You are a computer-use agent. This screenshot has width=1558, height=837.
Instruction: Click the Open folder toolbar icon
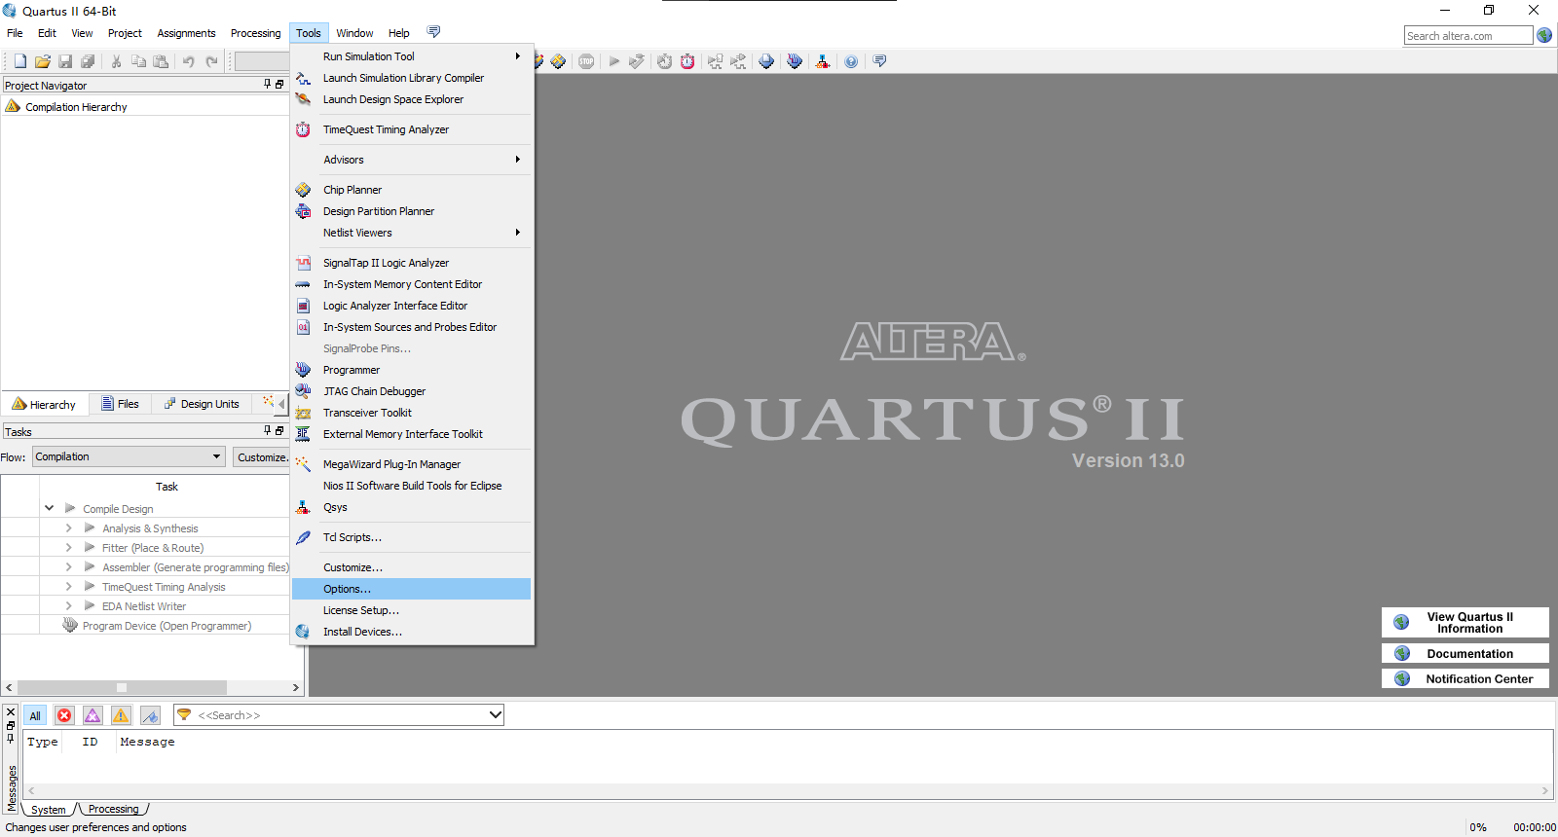pos(43,61)
